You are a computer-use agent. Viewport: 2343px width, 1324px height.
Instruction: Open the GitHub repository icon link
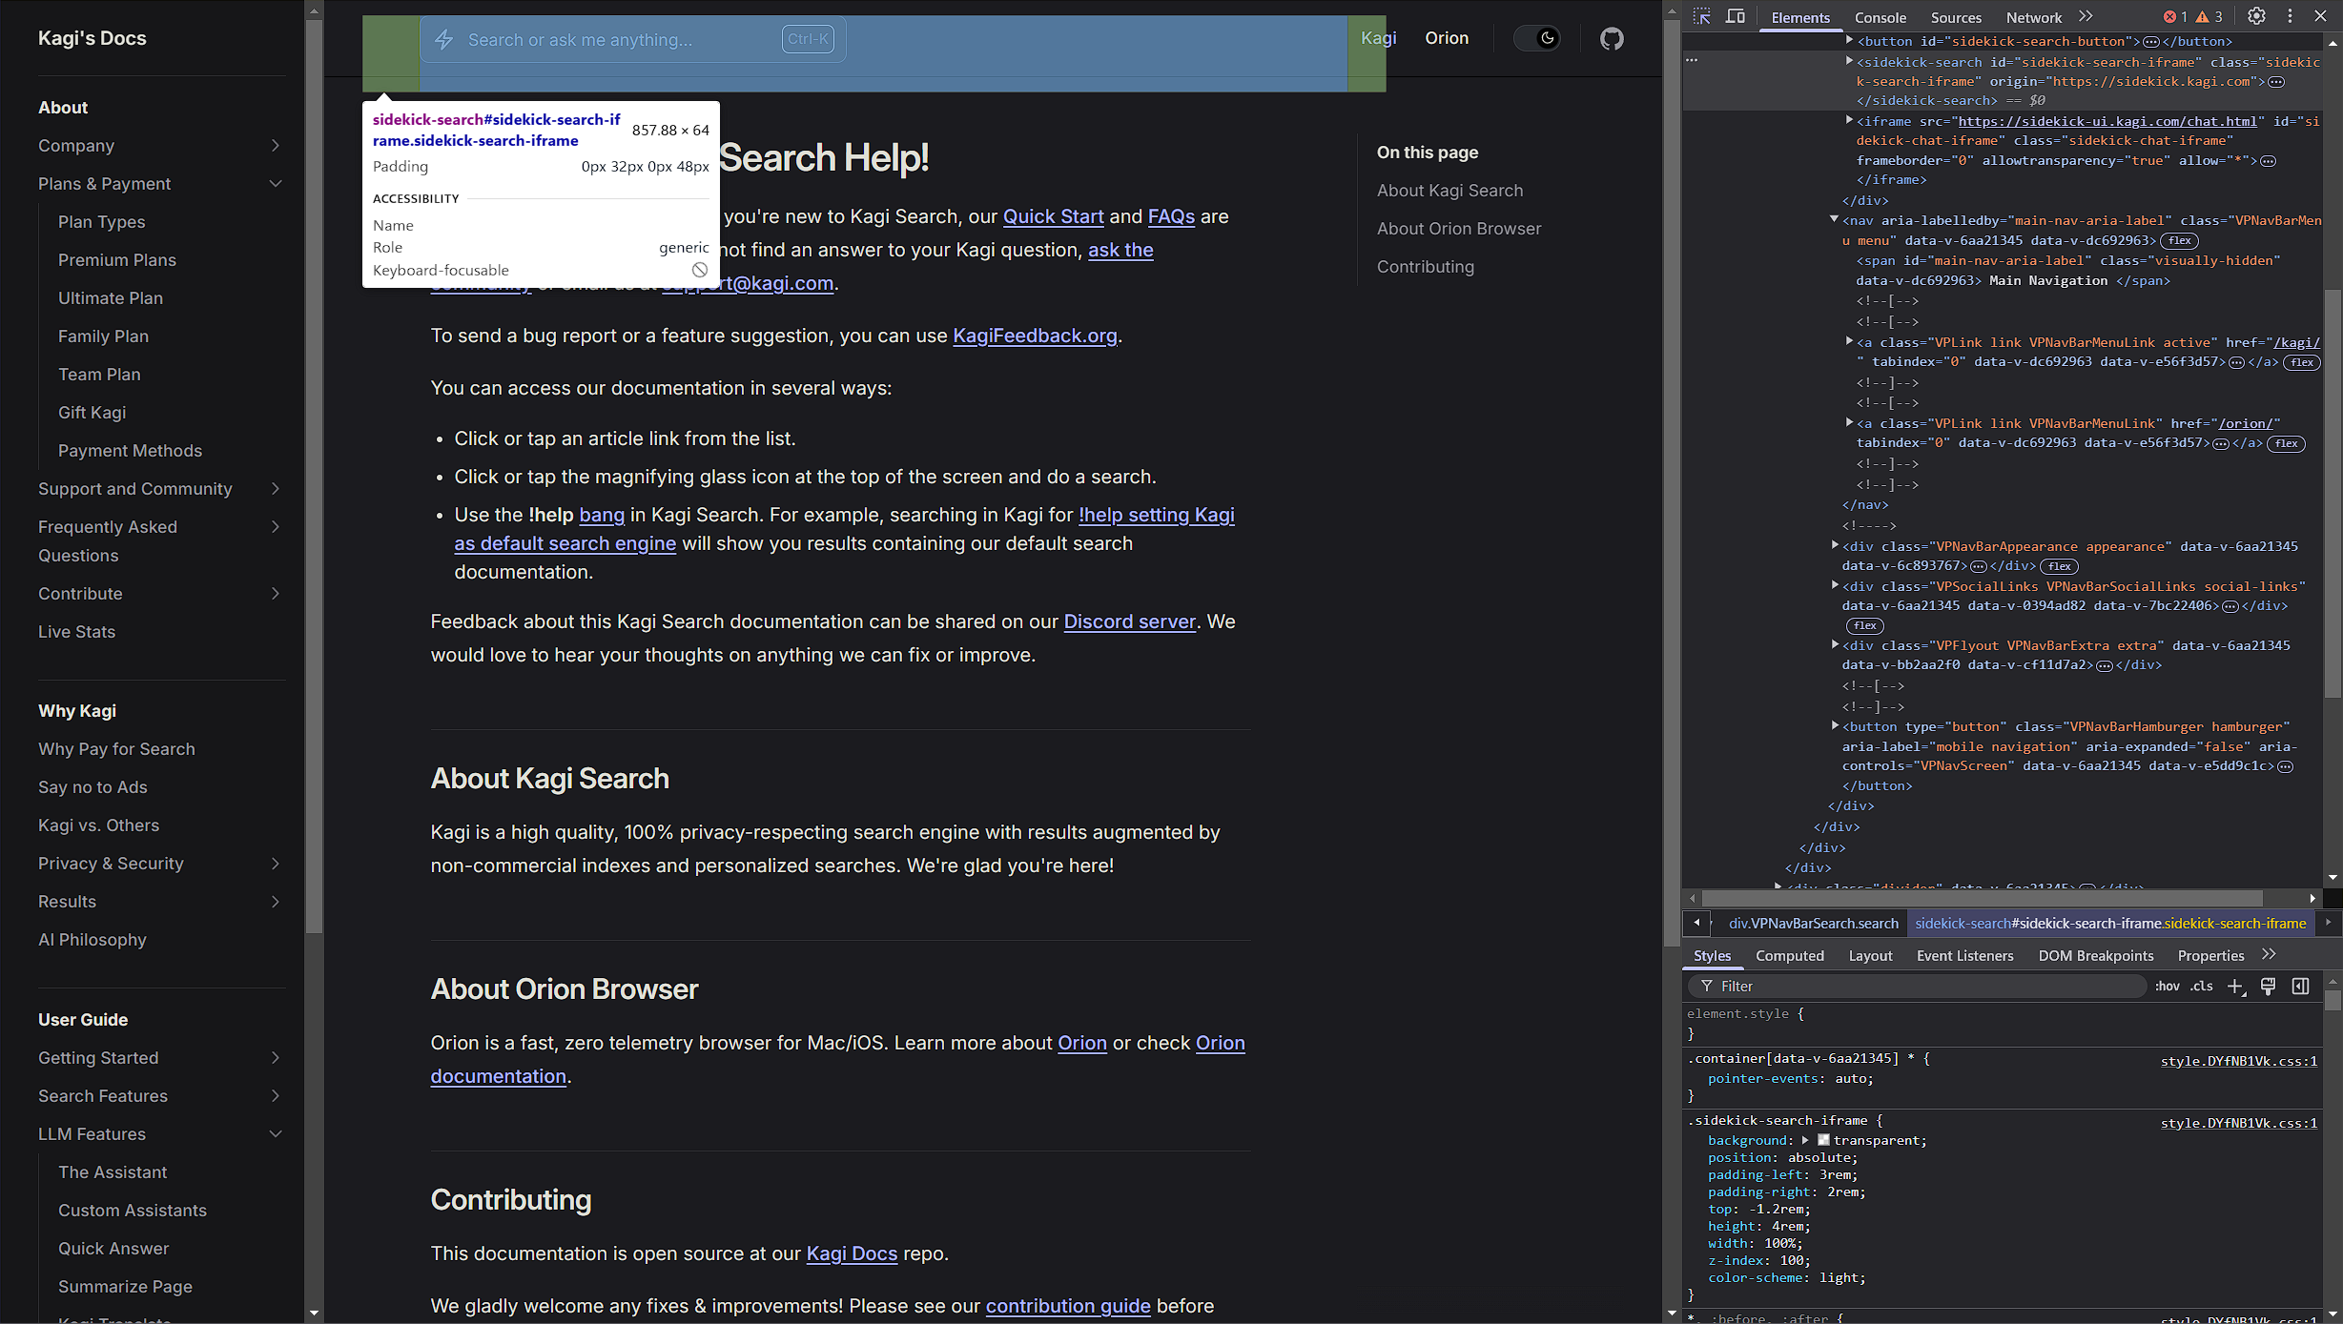coord(1612,39)
